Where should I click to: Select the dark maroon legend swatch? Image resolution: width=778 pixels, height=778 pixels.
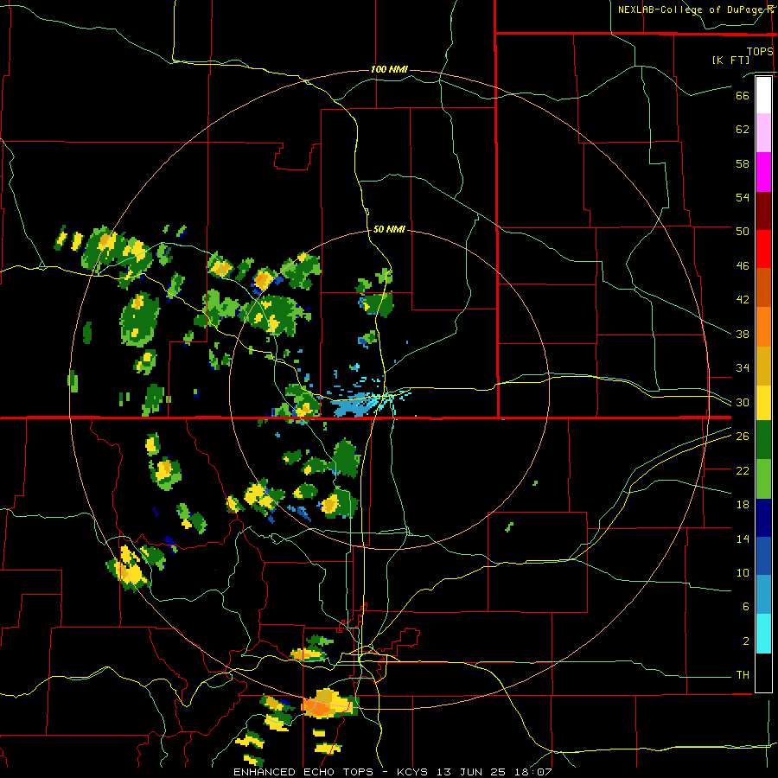[763, 211]
